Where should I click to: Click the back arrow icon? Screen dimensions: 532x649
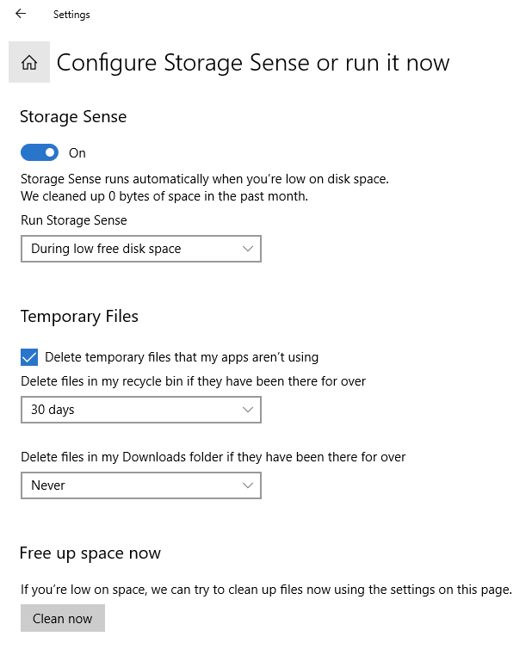click(21, 14)
